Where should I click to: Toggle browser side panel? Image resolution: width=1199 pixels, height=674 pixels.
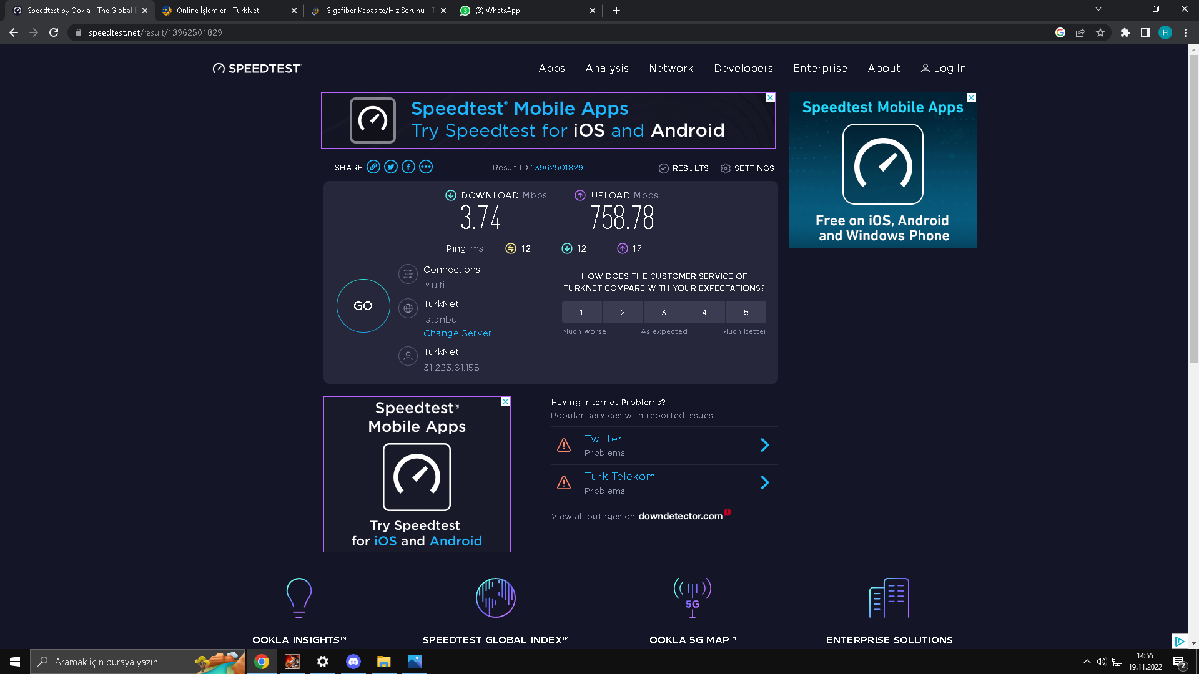tap(1145, 32)
